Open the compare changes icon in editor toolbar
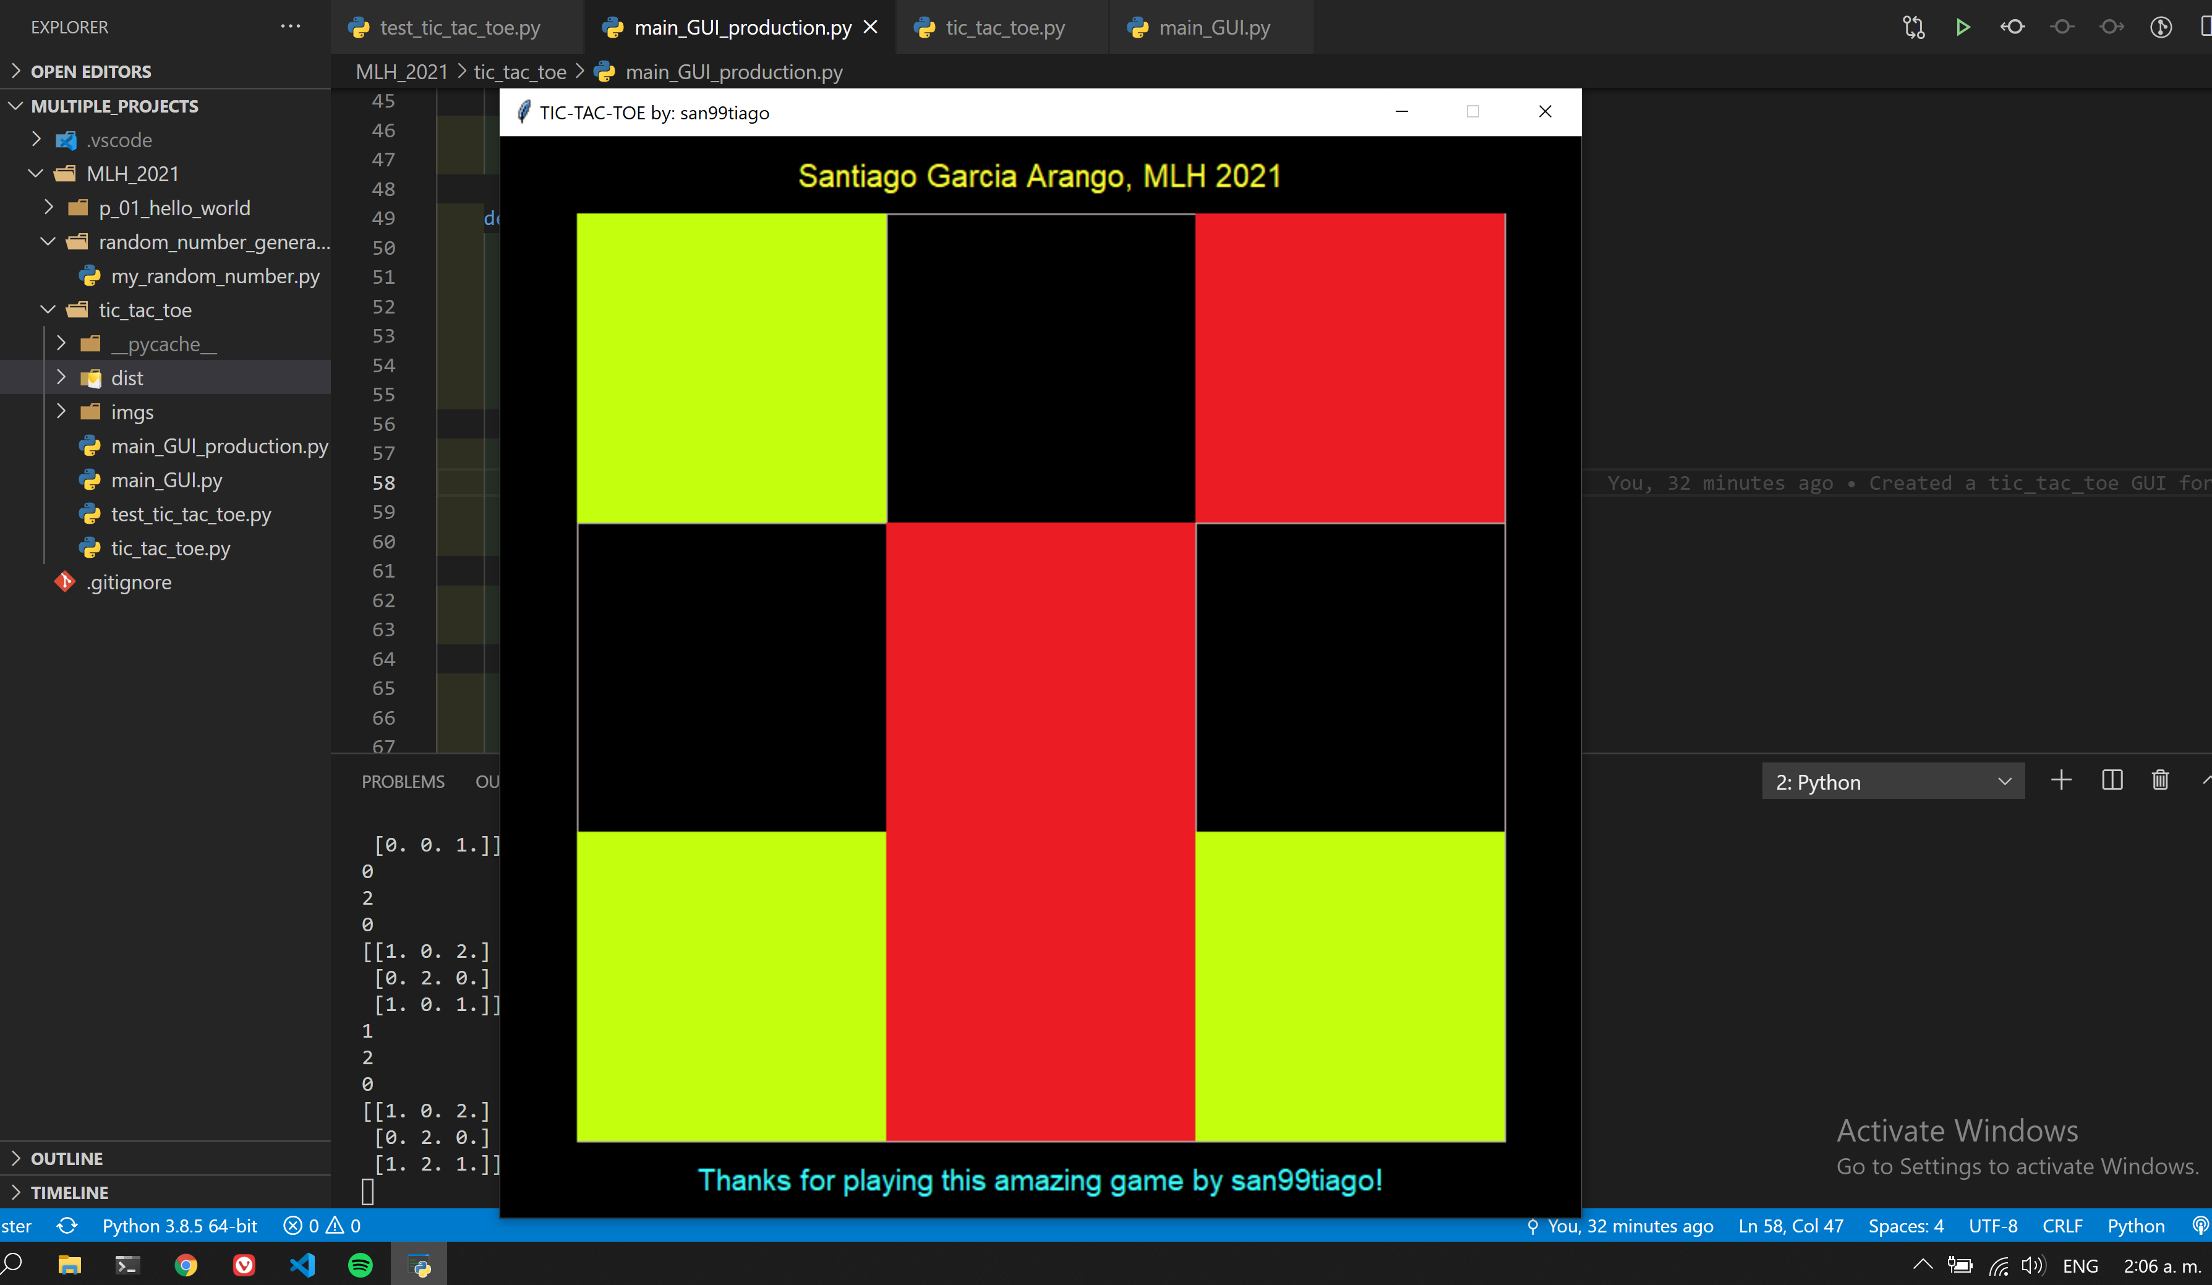The image size is (2212, 1285). pos(1913,27)
